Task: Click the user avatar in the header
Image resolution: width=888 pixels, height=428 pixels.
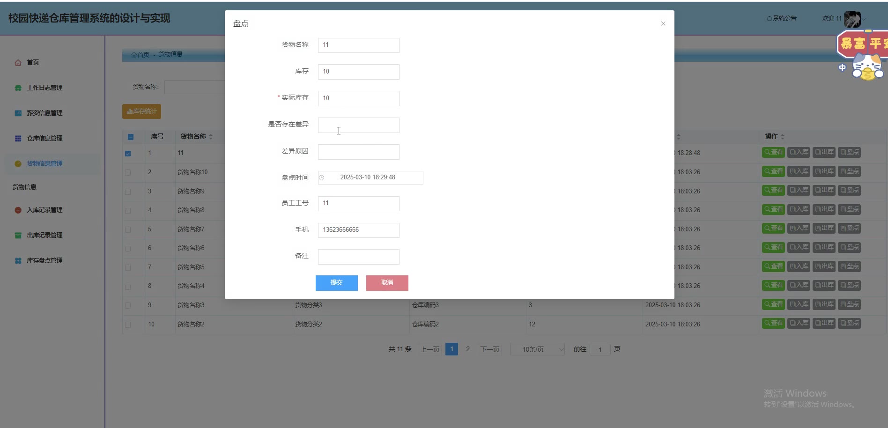Action: coord(852,19)
